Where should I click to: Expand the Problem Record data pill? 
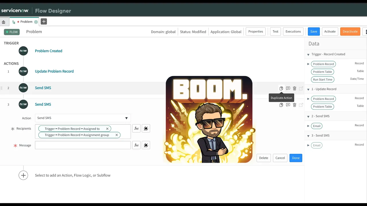point(308,64)
